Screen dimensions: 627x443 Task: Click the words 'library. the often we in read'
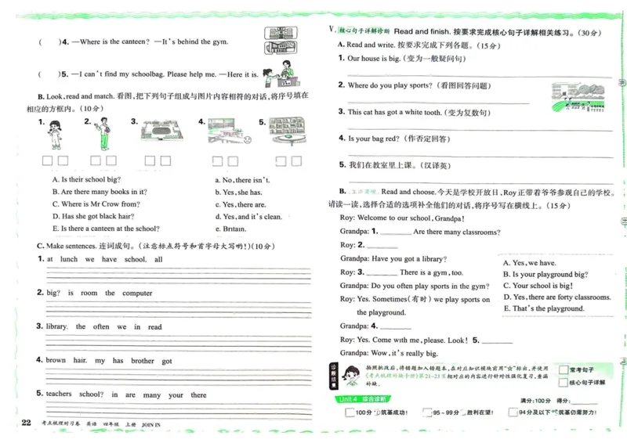[104, 326]
